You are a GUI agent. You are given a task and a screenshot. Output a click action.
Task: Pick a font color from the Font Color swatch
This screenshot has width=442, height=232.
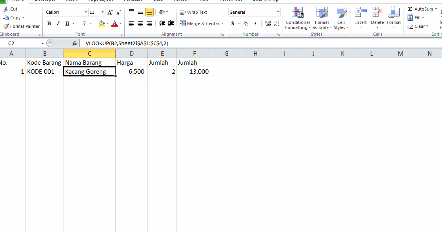[115, 24]
